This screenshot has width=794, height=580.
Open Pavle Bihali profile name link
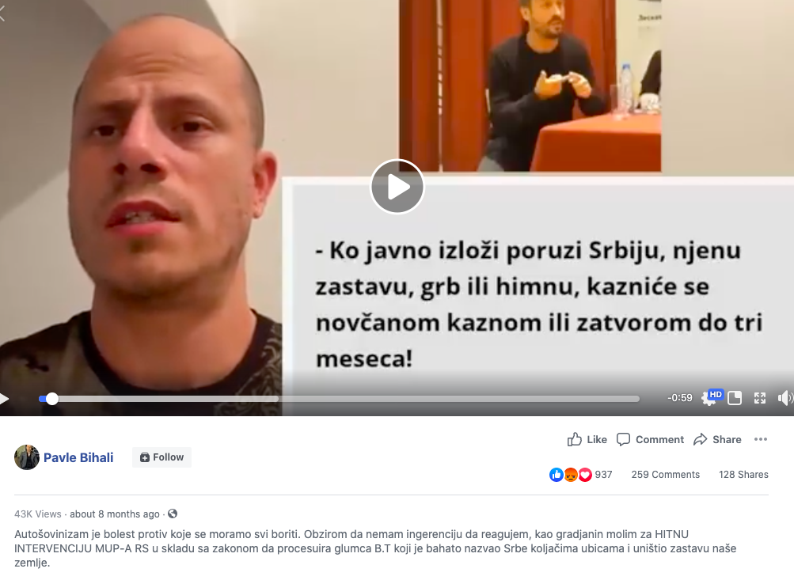click(78, 457)
